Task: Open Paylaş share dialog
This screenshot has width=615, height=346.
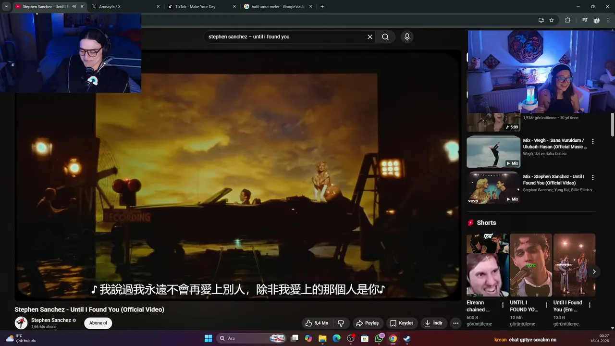Action: click(x=368, y=323)
